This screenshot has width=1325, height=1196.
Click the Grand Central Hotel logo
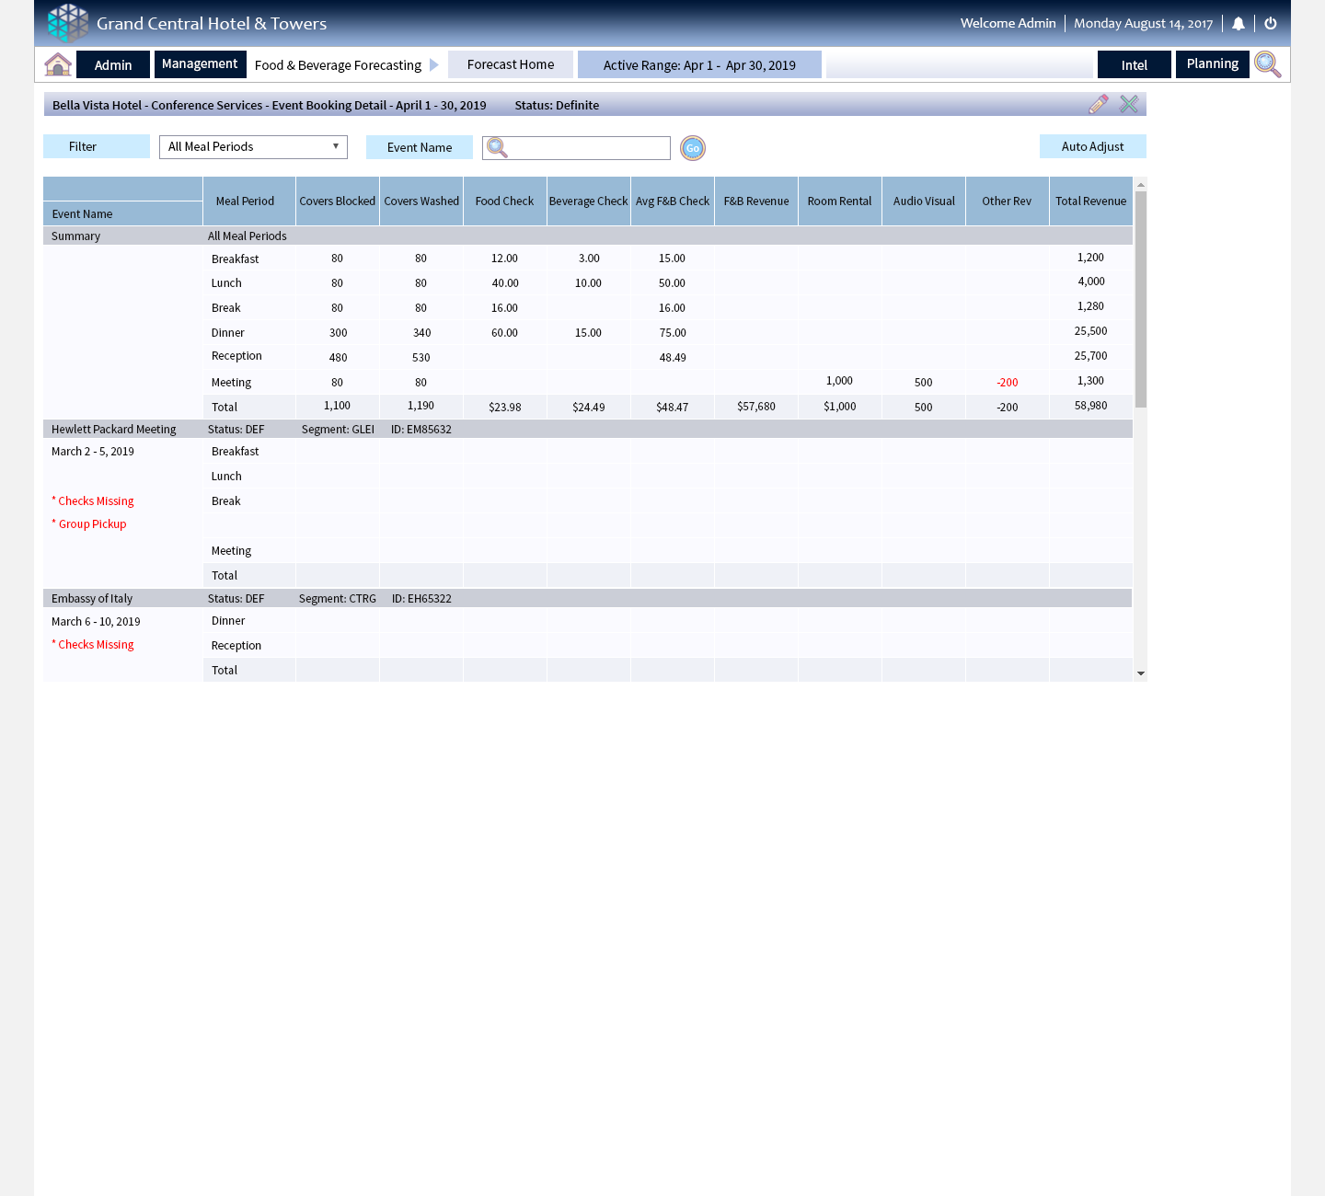68,23
